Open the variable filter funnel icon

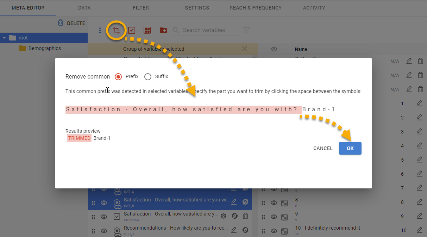tap(246, 30)
